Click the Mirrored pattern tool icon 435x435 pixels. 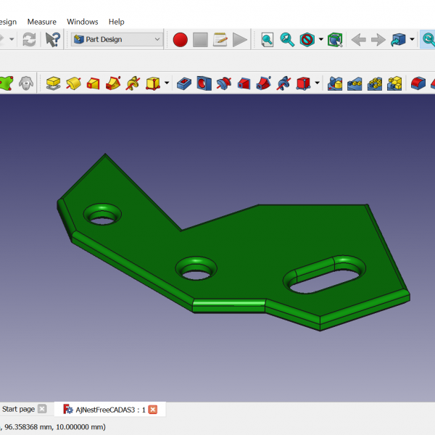tap(334, 83)
